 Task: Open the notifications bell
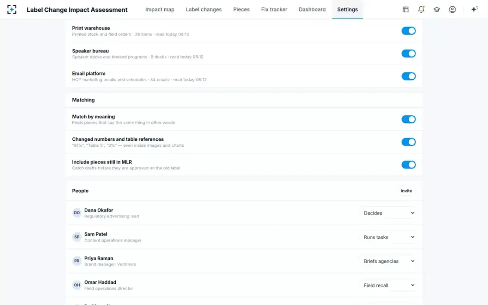pos(421,9)
